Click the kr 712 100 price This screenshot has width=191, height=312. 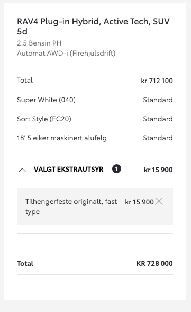point(157,81)
